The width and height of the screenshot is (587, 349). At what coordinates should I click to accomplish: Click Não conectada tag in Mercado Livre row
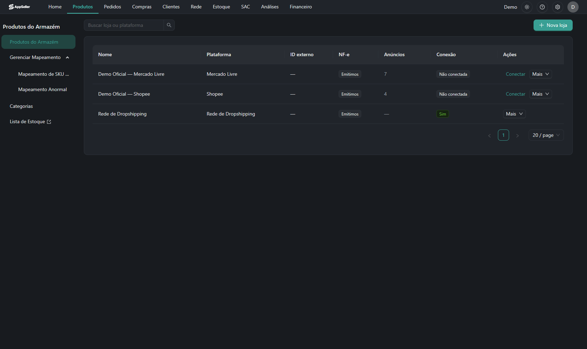pyautogui.click(x=453, y=74)
